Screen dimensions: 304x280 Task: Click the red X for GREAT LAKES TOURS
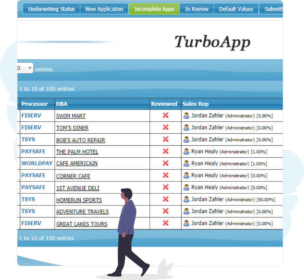coord(166,223)
